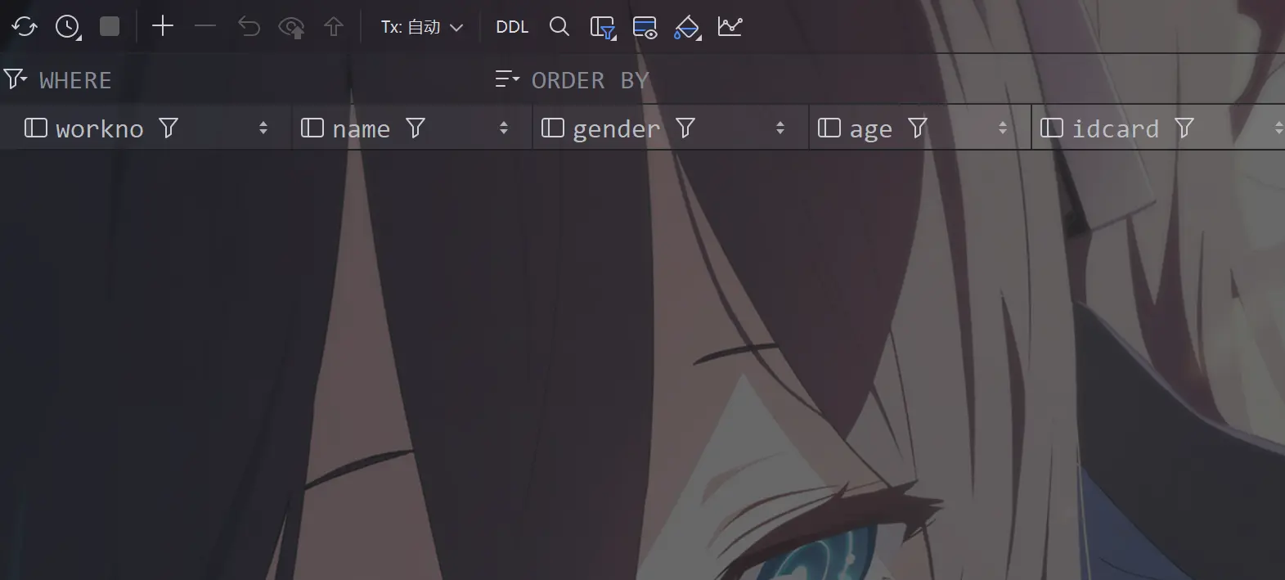Click the gender column type icon

click(553, 128)
